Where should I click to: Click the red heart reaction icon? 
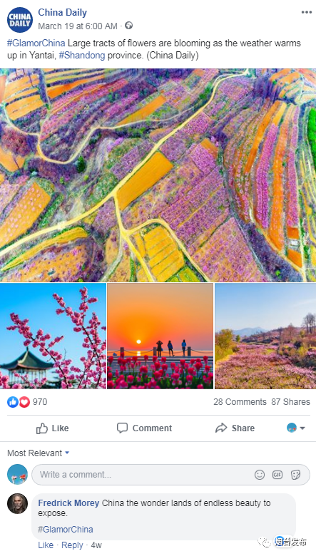[24, 402]
